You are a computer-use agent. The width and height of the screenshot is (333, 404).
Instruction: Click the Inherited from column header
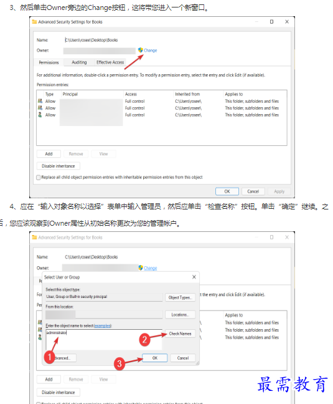[x=187, y=94]
